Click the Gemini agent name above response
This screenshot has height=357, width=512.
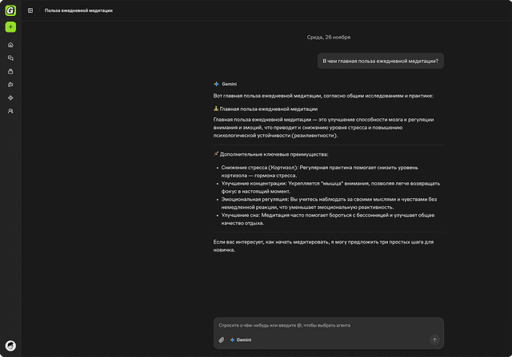coord(229,84)
